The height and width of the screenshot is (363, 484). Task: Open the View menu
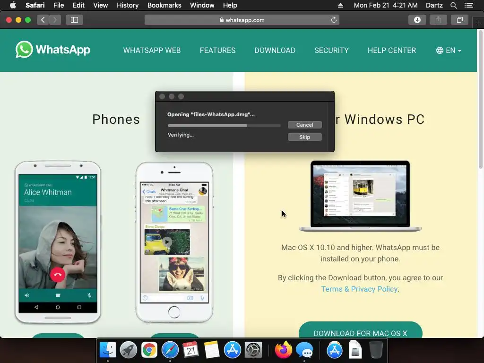[x=101, y=5]
